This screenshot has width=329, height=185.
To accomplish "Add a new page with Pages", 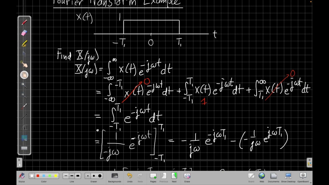I will (153, 177).
